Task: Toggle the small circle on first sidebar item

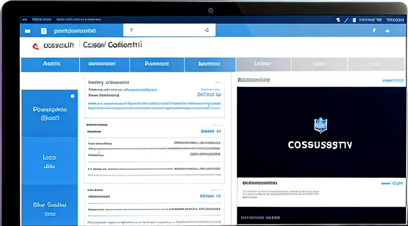Action: click(x=72, y=96)
